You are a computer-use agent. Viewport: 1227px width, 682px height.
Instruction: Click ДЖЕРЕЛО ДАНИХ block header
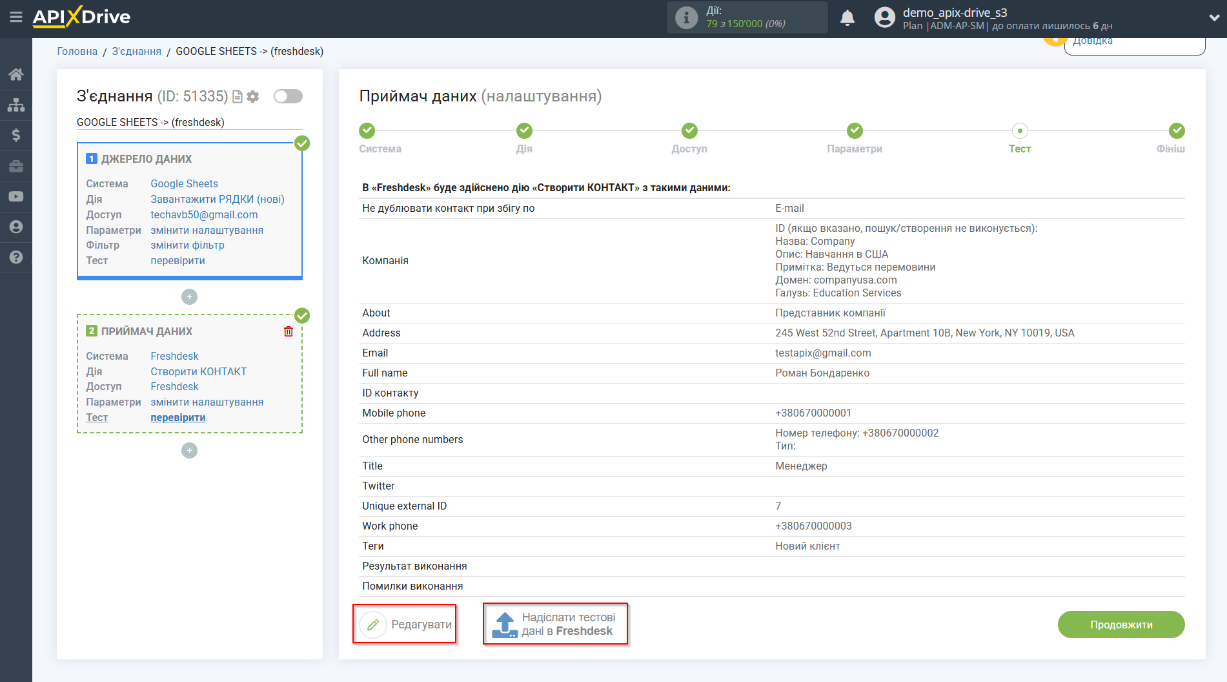(x=147, y=159)
